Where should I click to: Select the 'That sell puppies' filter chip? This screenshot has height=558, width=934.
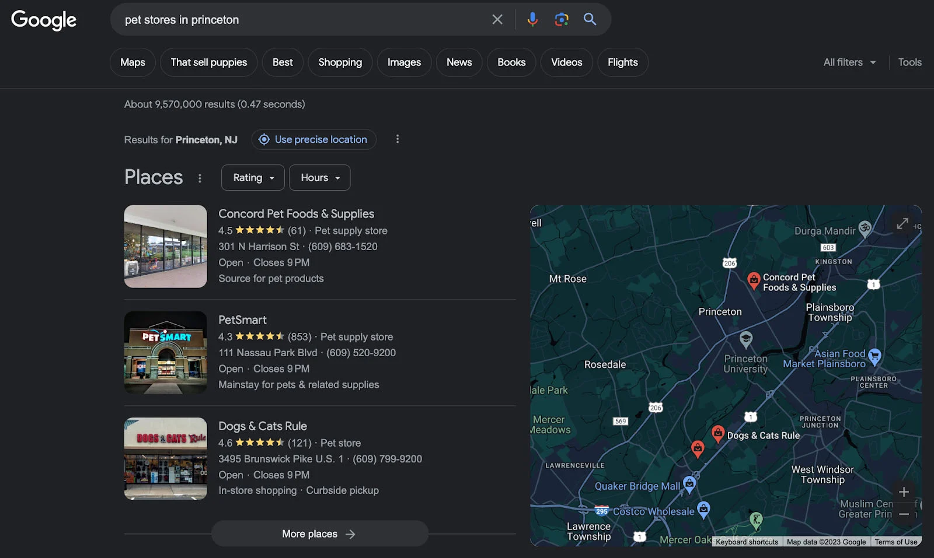pos(209,62)
